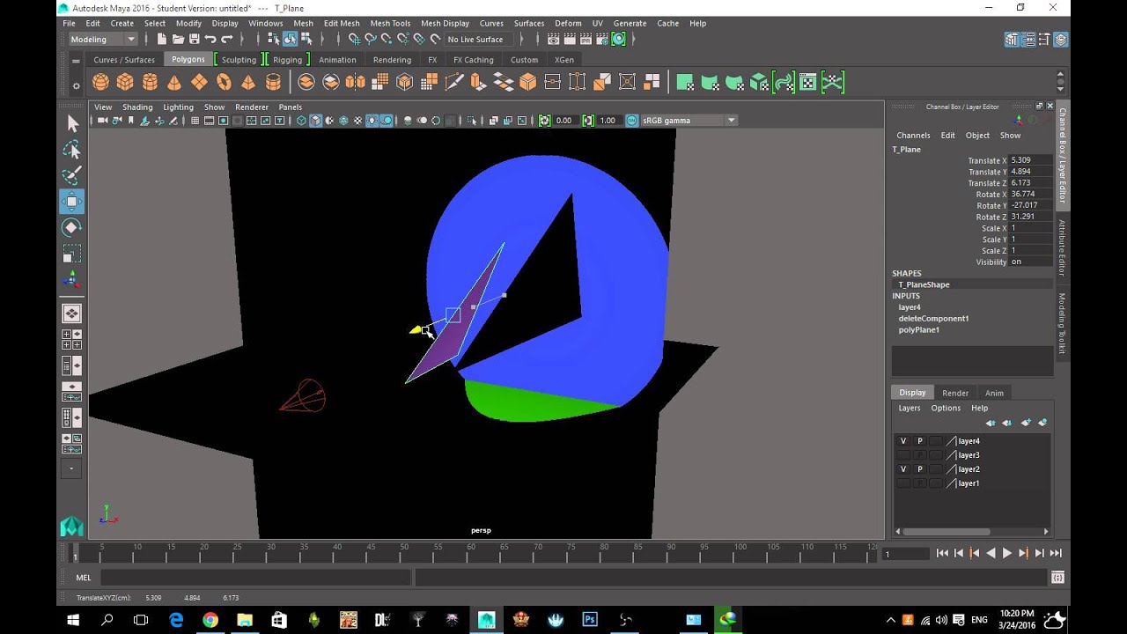1127x634 pixels.
Task: Open the shelf options gear menu
Action: (76, 85)
